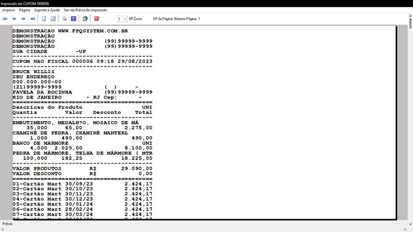413x232 pixels.
Task: Show single page view icon
Action: (44, 19)
